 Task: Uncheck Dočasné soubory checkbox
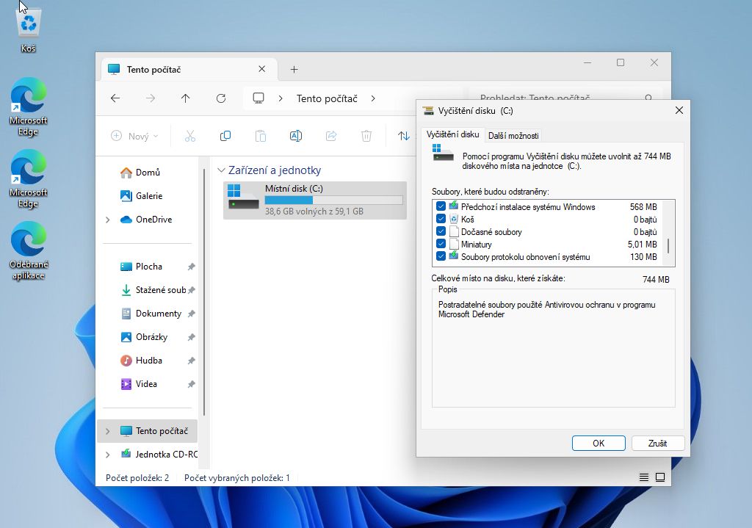click(x=441, y=232)
